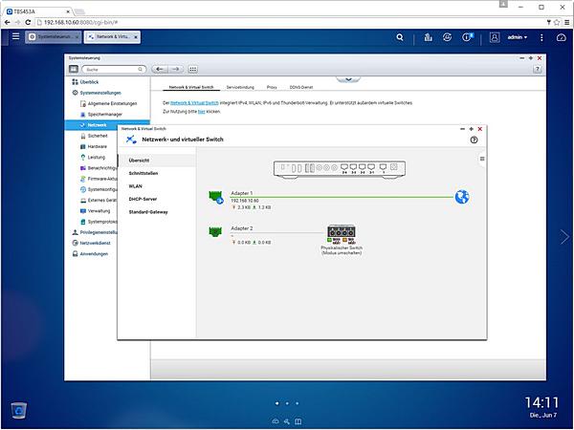The image size is (574, 430).
Task: Click the physical switch device icon
Action: click(342, 234)
